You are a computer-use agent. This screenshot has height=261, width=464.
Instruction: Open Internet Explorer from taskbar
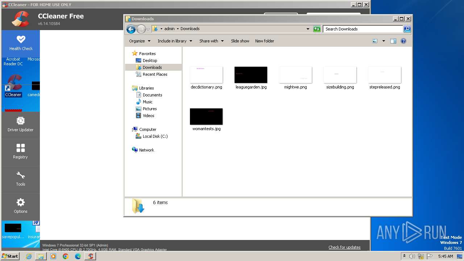click(29, 256)
